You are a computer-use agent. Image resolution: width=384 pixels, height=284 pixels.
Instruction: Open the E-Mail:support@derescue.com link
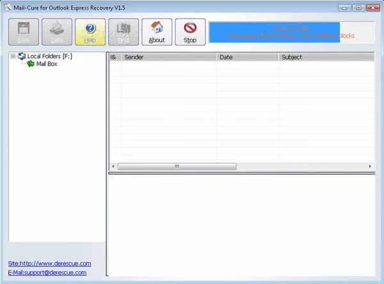pyautogui.click(x=47, y=272)
